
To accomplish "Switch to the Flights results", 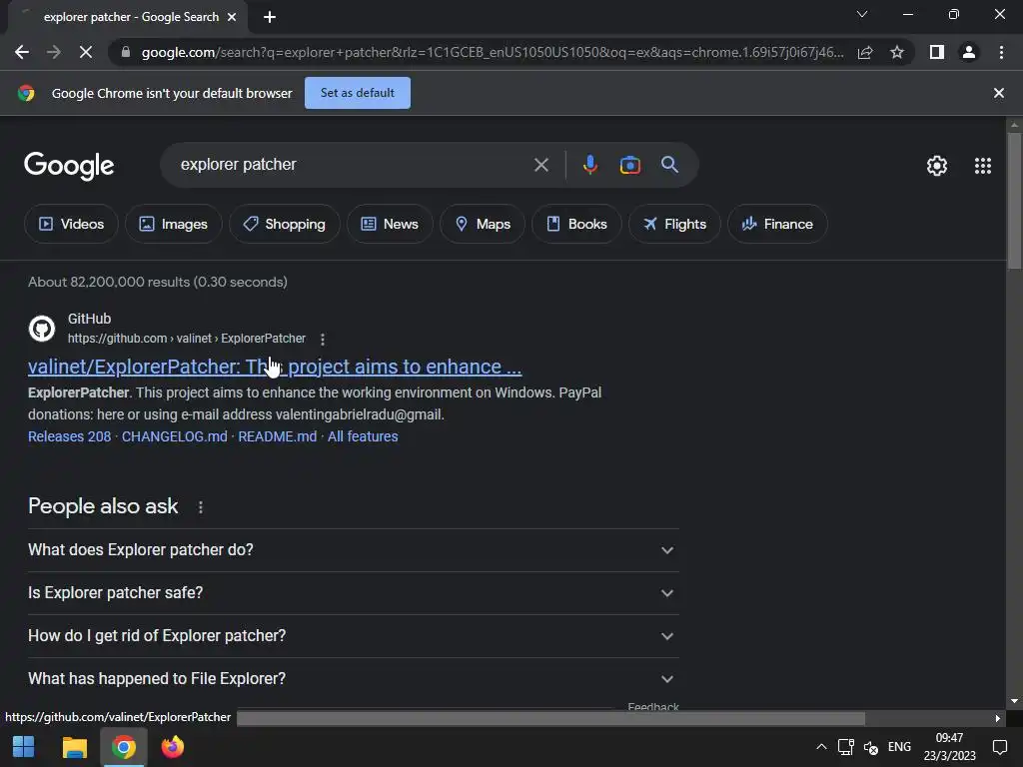I will 674,224.
